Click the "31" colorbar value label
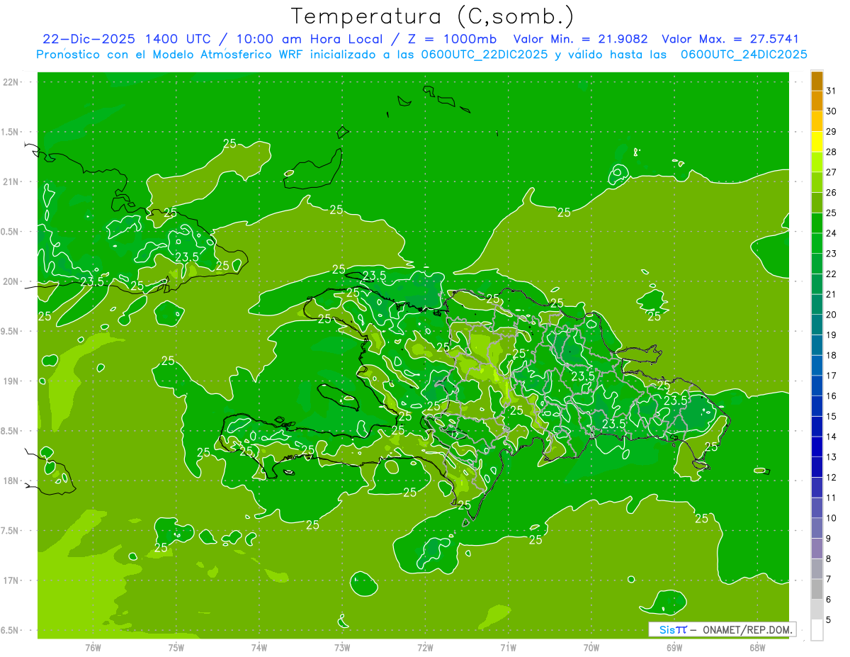The height and width of the screenshot is (657, 850). 832,91
